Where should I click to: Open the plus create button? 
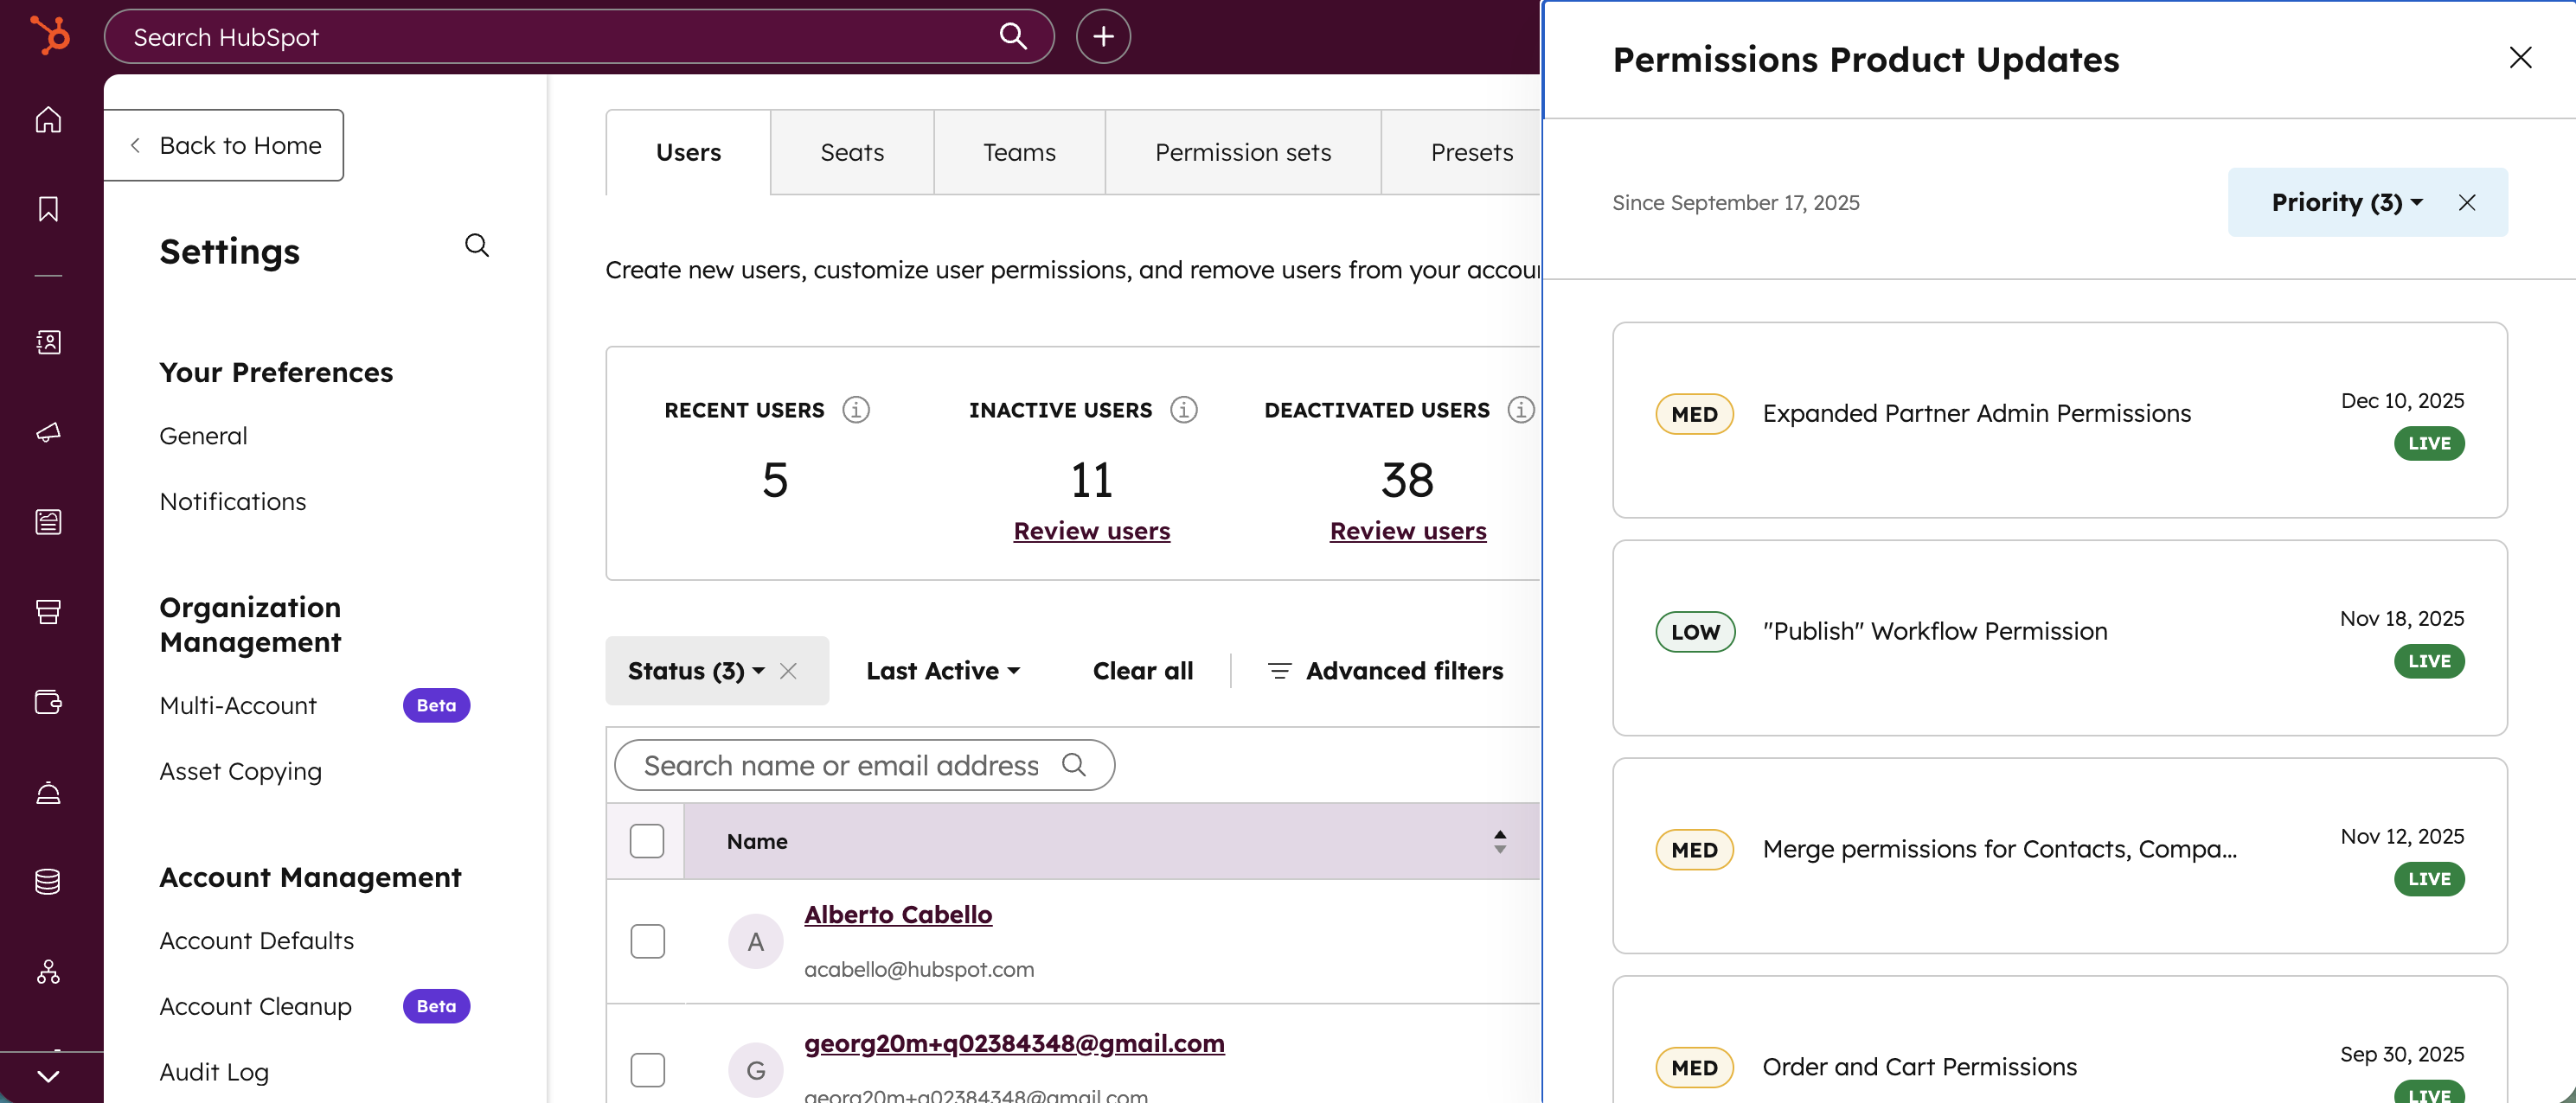1102,37
